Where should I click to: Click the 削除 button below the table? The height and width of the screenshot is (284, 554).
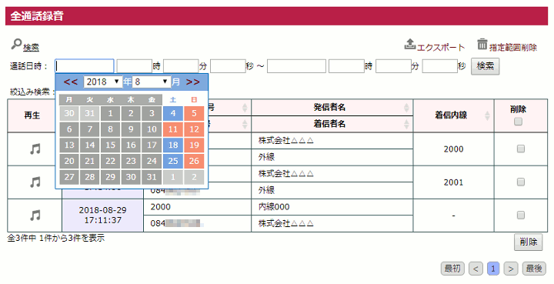(x=528, y=242)
